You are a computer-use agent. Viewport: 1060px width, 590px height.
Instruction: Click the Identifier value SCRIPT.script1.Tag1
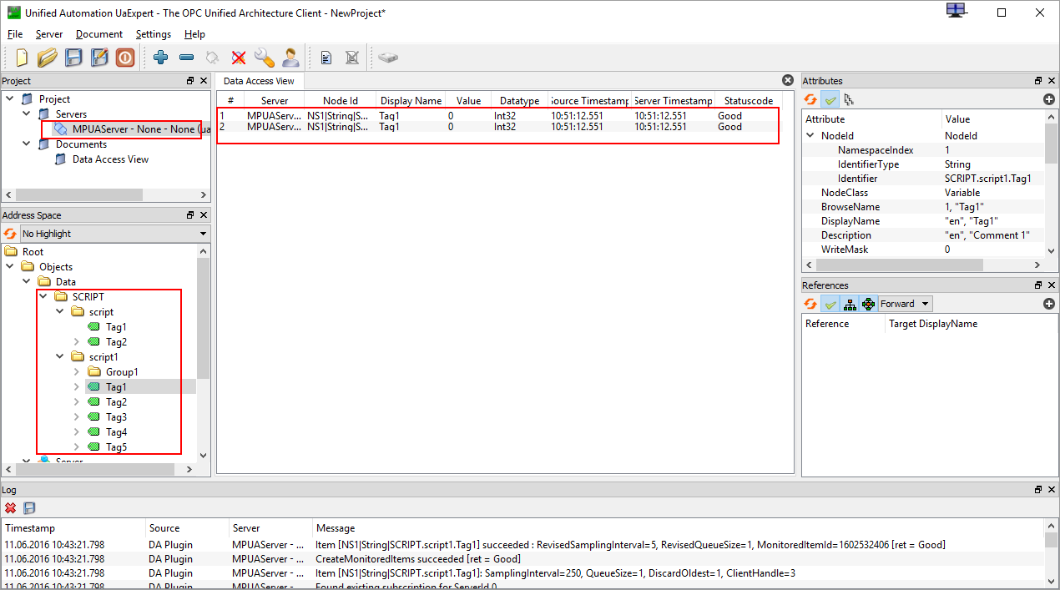tap(987, 179)
